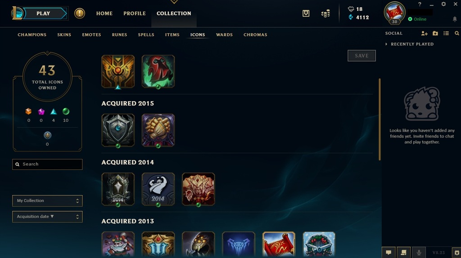Go to the Profile menu
The width and height of the screenshot is (461, 258).
[134, 13]
